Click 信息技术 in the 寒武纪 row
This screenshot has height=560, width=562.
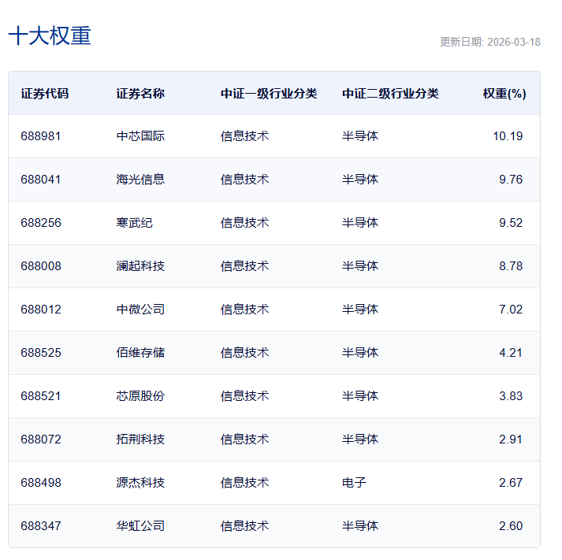(x=244, y=223)
